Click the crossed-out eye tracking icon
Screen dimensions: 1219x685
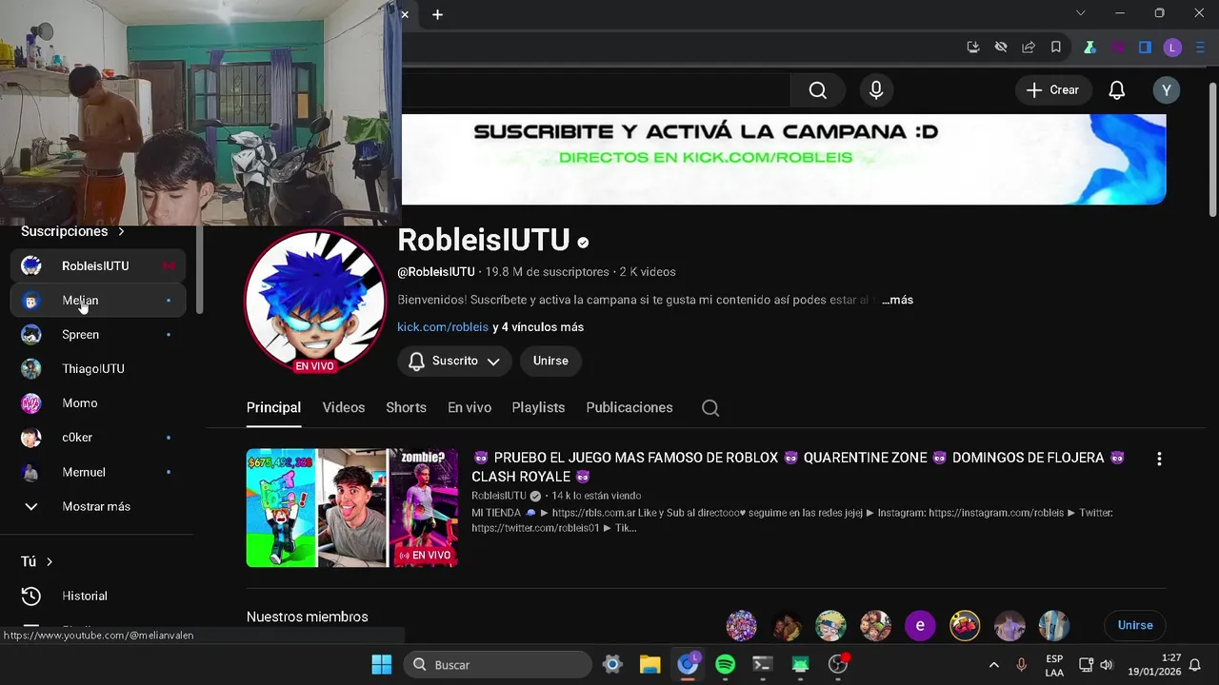point(1001,47)
